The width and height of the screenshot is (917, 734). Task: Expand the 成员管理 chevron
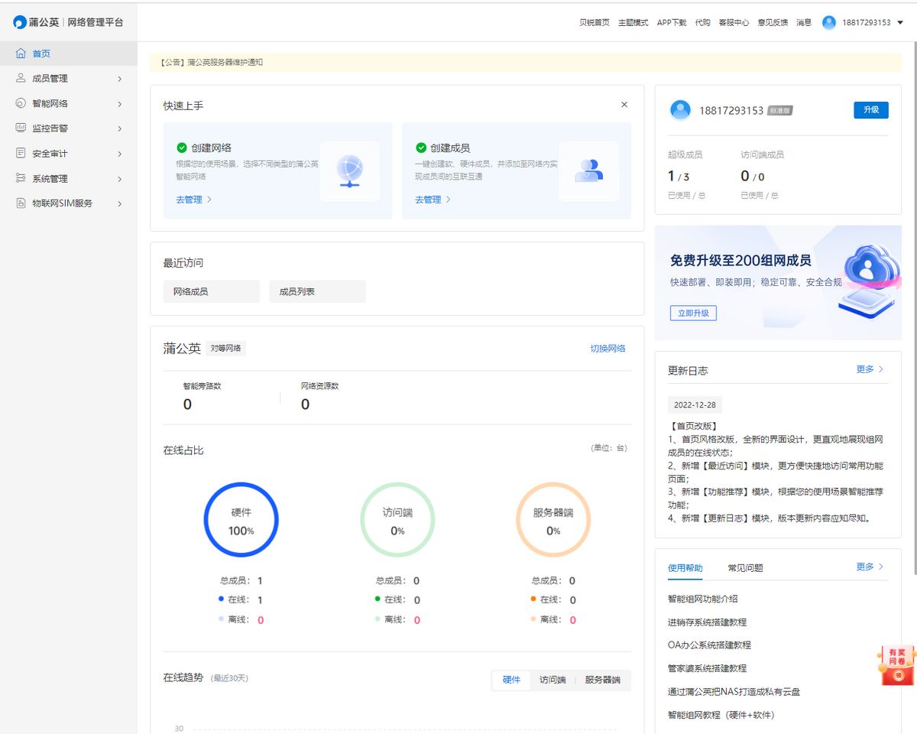(x=120, y=79)
